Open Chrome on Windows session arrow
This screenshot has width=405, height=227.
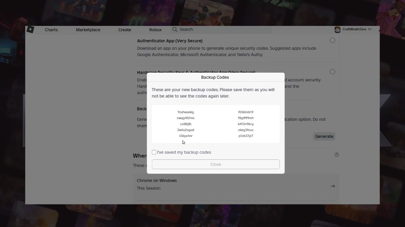click(x=332, y=186)
